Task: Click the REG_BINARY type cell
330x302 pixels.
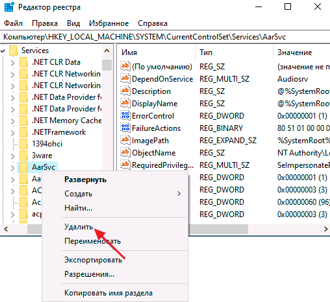Action: coord(221,128)
